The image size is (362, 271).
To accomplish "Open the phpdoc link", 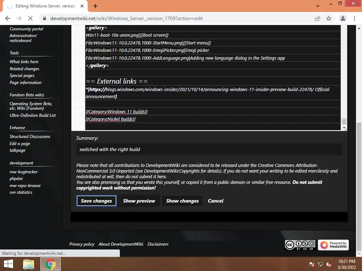I will click(x=16, y=179).
